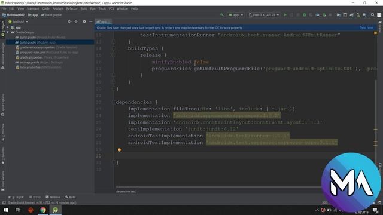This screenshot has width=383, height=215.
Task: Switch to Chrome in the taskbar
Action: pos(43,210)
